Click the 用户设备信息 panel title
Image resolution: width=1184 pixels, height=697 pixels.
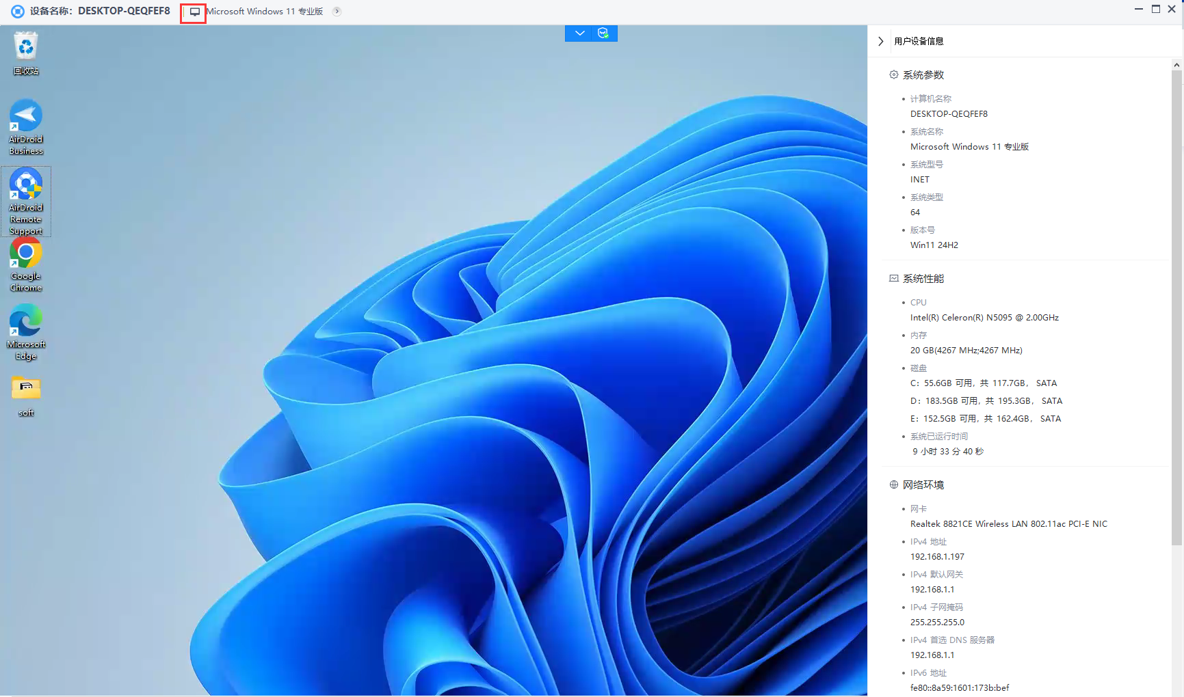919,41
